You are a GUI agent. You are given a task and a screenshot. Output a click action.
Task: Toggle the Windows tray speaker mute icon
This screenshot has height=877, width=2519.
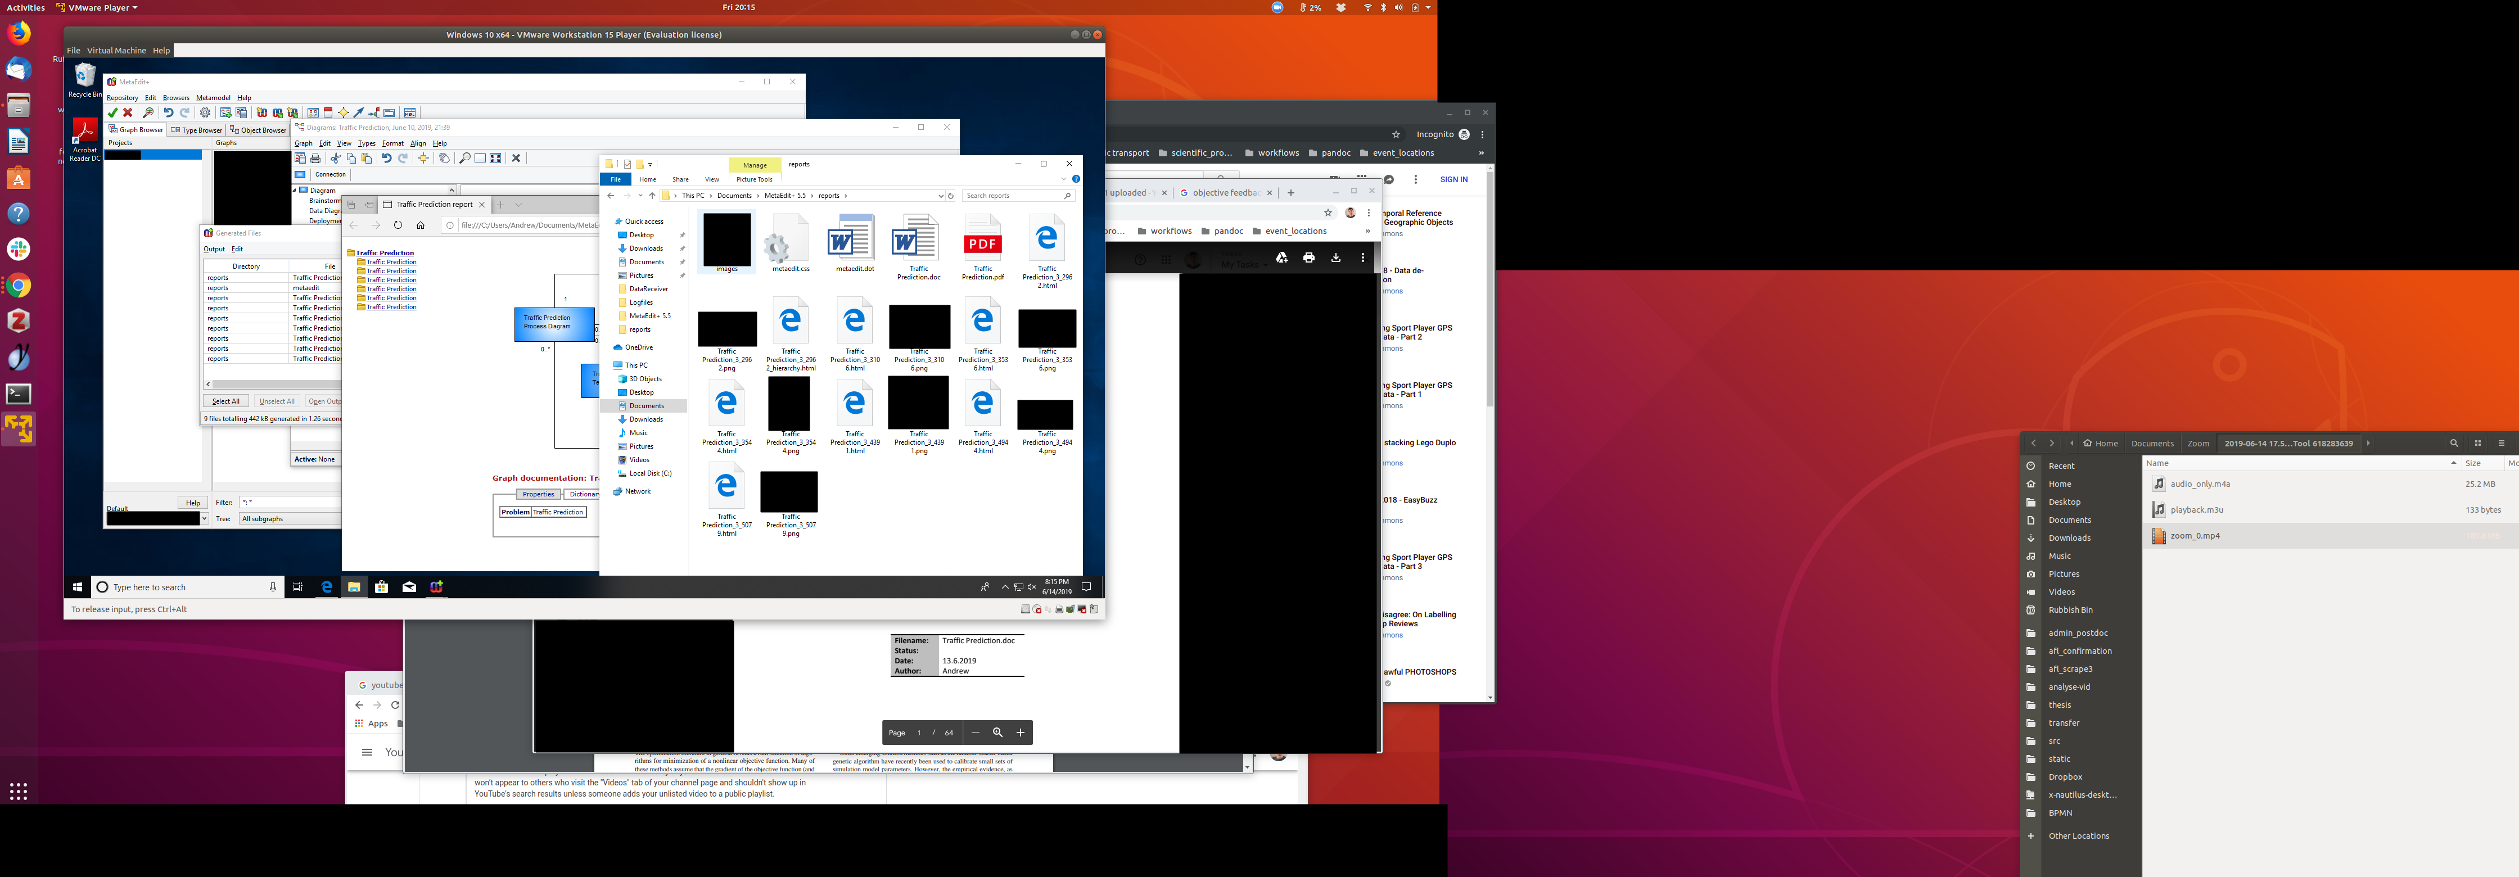1032,586
